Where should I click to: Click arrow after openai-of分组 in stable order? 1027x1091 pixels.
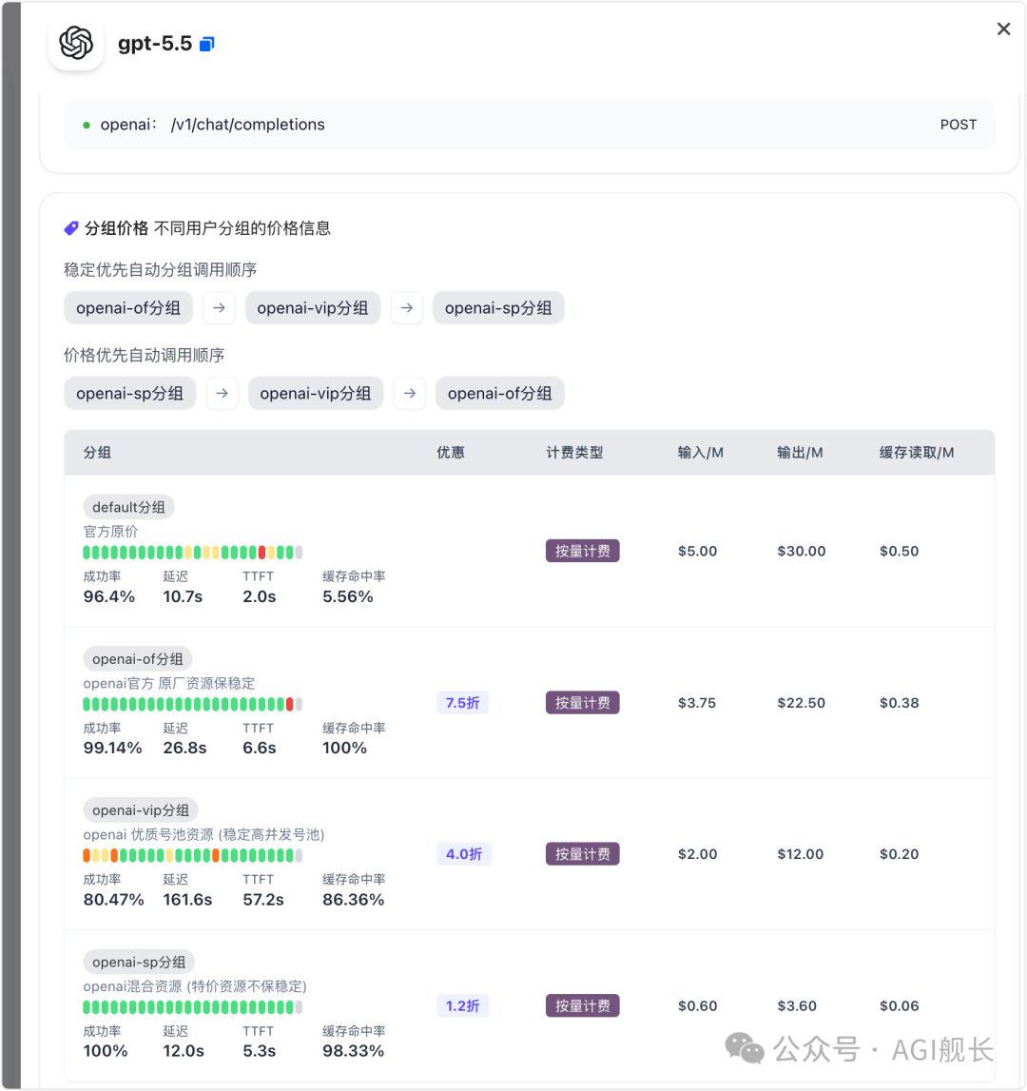(x=219, y=308)
